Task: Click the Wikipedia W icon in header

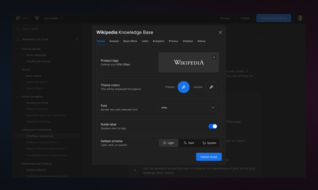Action: tap(37, 18)
